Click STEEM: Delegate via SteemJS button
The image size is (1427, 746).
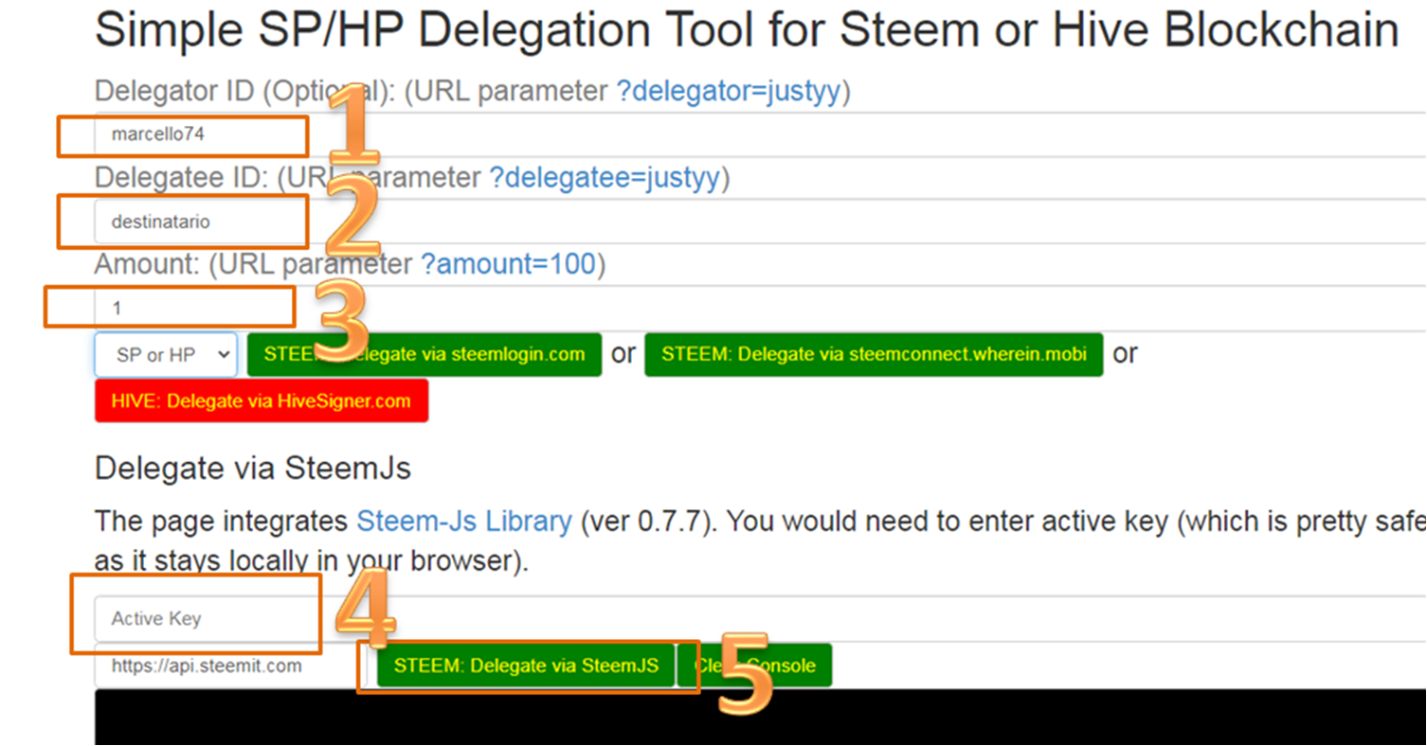click(x=526, y=666)
